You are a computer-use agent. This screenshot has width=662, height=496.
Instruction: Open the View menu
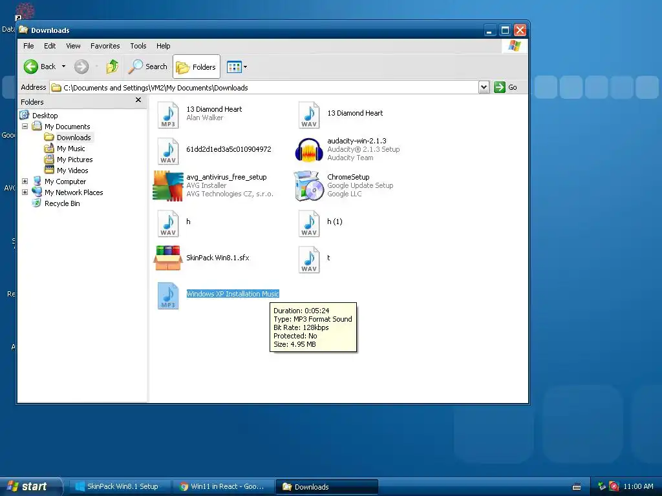coord(73,46)
